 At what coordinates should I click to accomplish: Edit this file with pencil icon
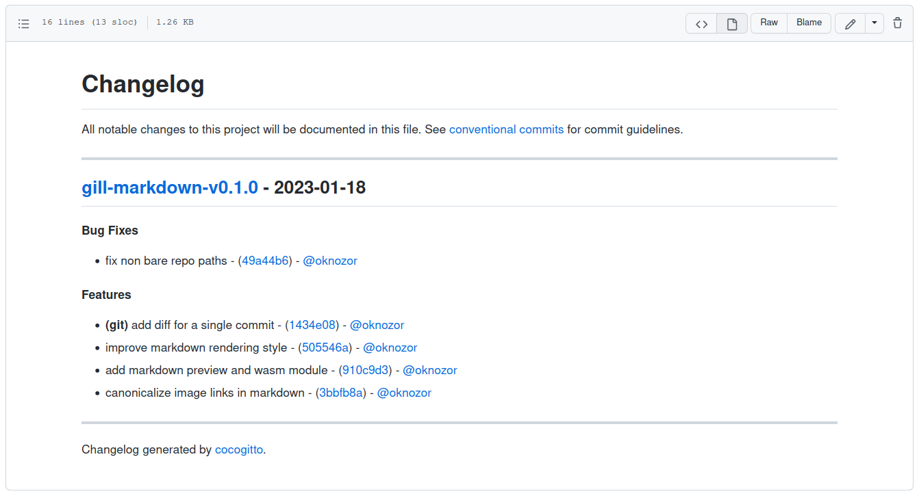point(850,23)
